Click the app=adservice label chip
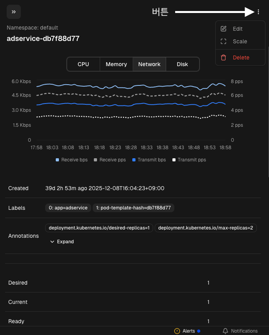Screen dimensions: 269x335 [x=68, y=208]
